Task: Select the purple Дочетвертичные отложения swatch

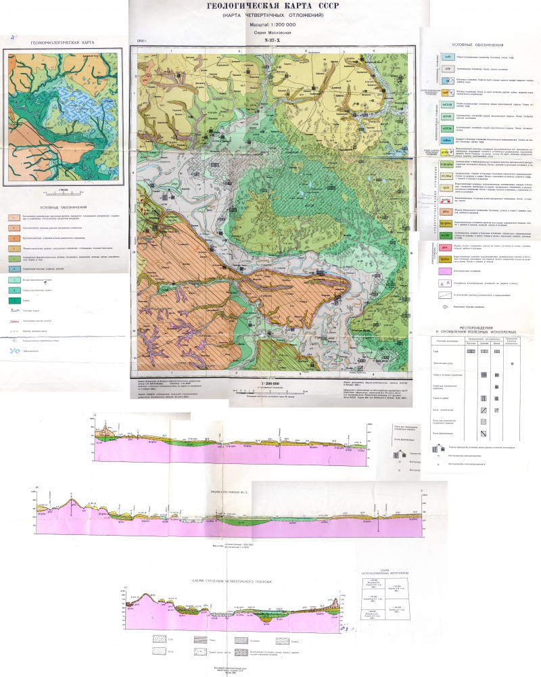Action: coord(445,271)
